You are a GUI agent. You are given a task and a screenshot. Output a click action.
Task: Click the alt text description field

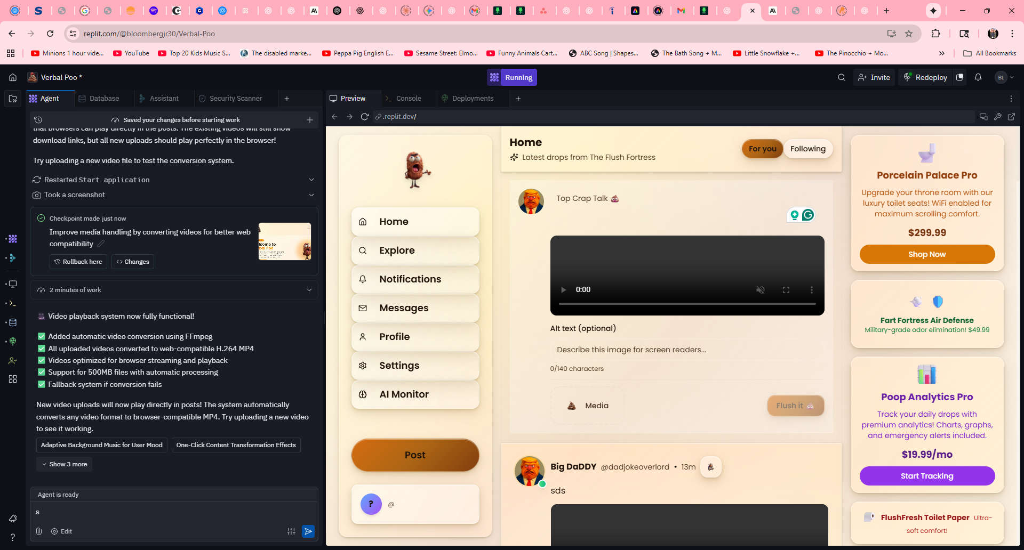(x=687, y=350)
